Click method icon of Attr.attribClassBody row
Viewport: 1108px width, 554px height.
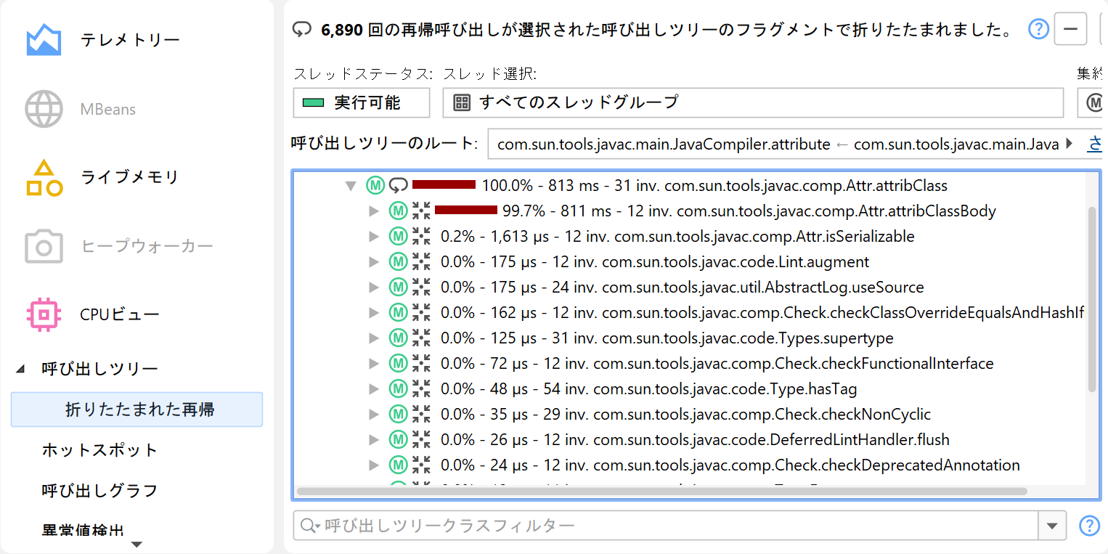click(x=397, y=211)
